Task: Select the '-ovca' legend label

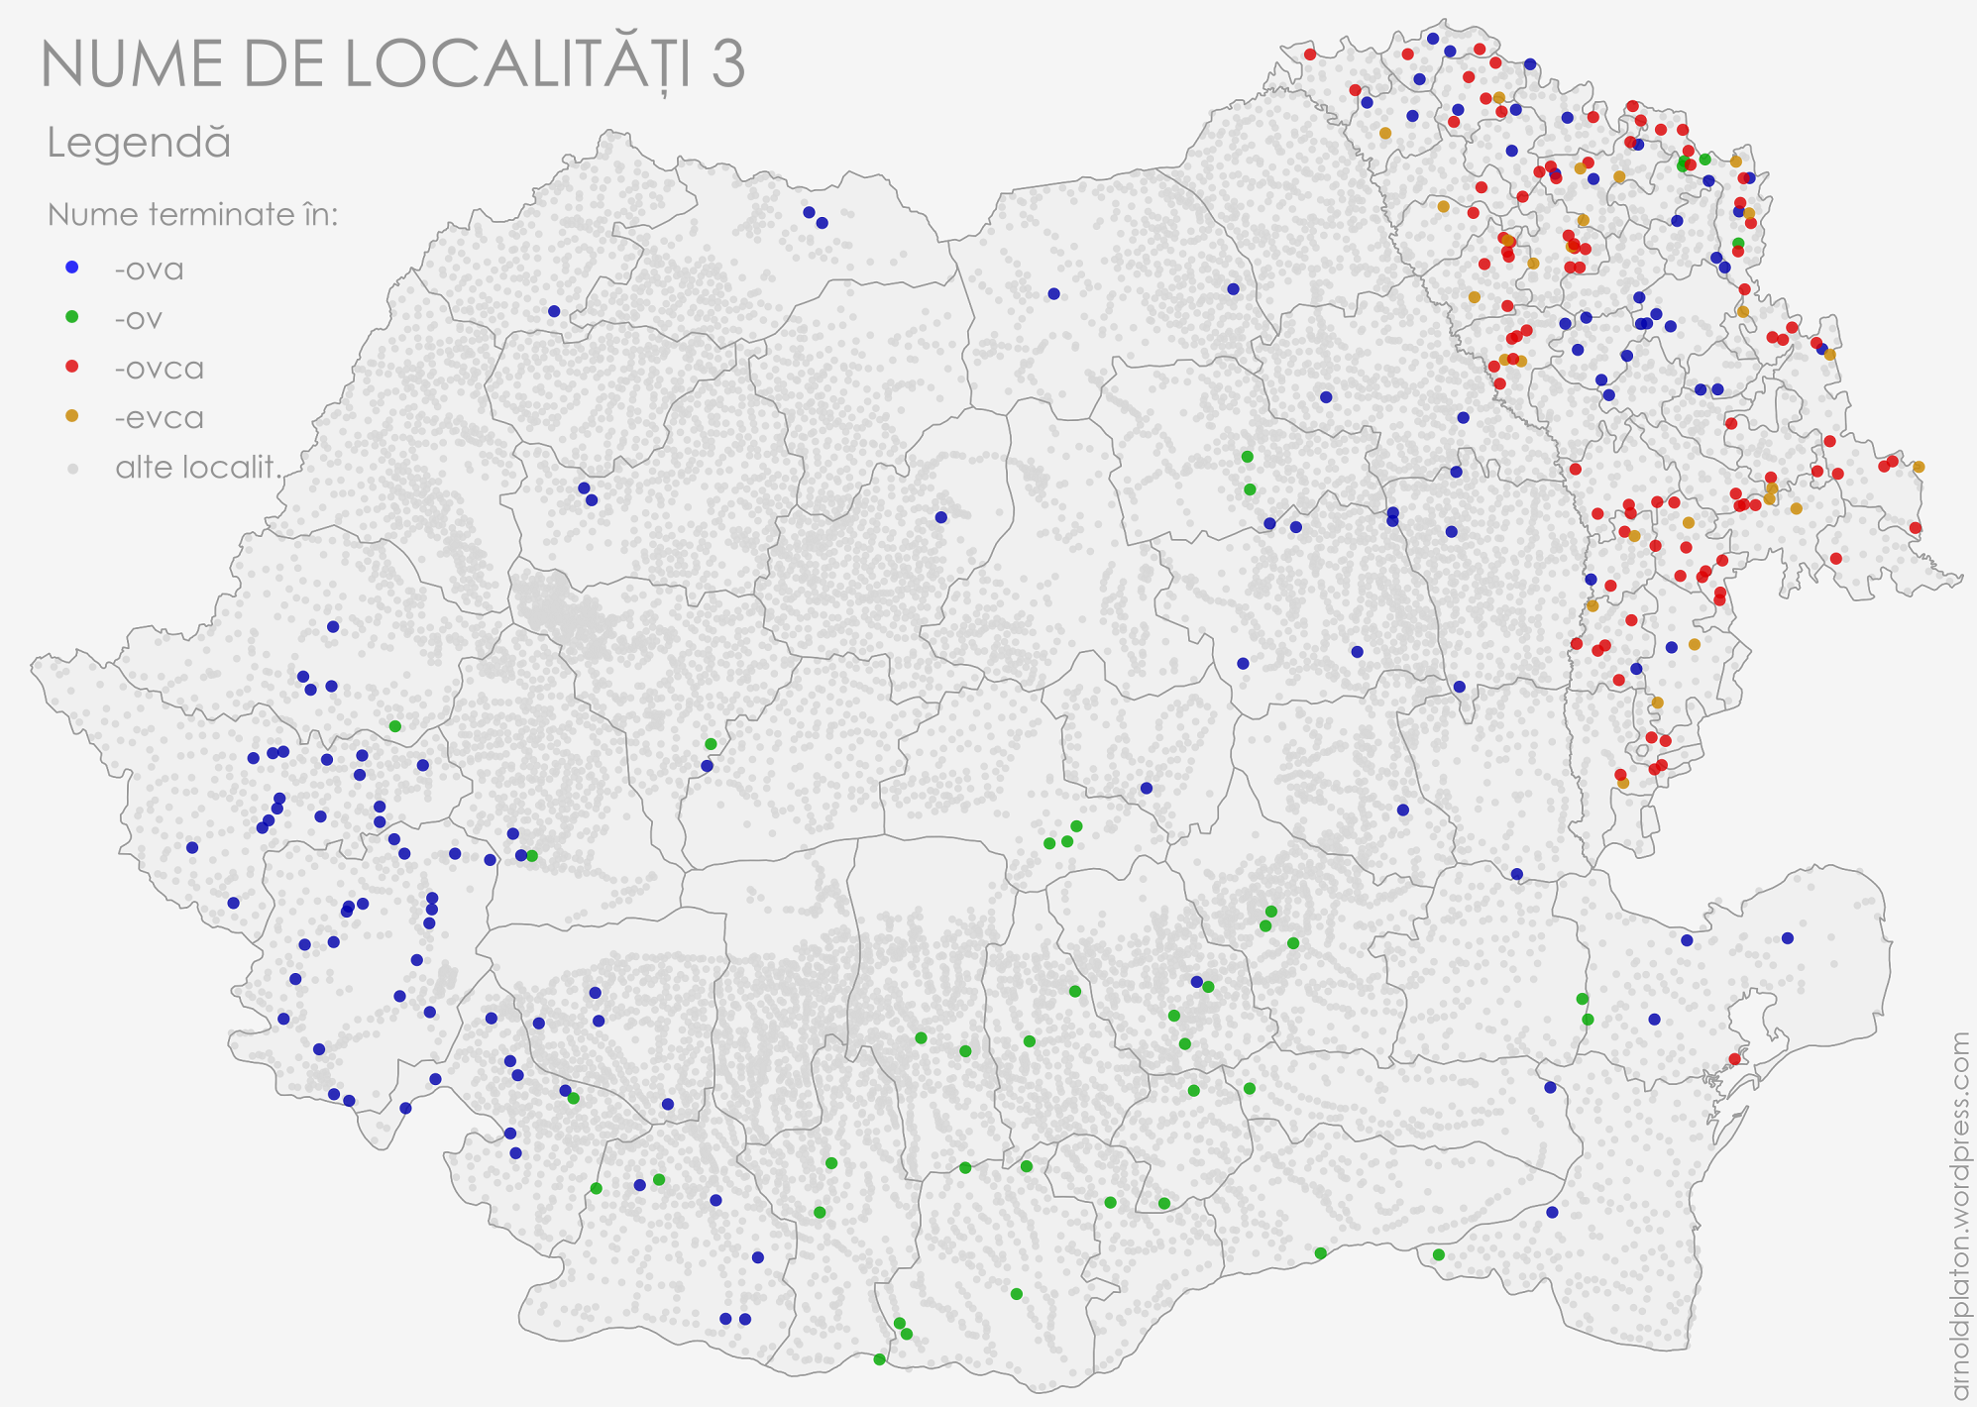Action: pos(159,369)
